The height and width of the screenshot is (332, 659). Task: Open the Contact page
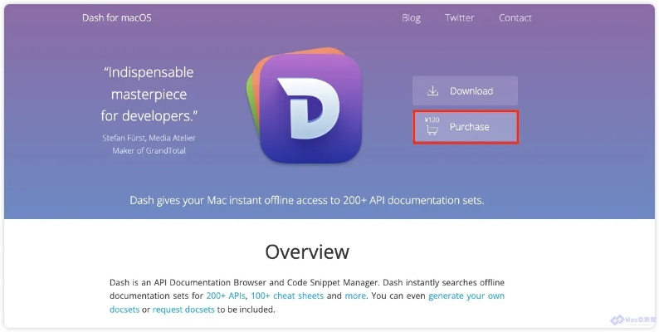click(x=515, y=17)
